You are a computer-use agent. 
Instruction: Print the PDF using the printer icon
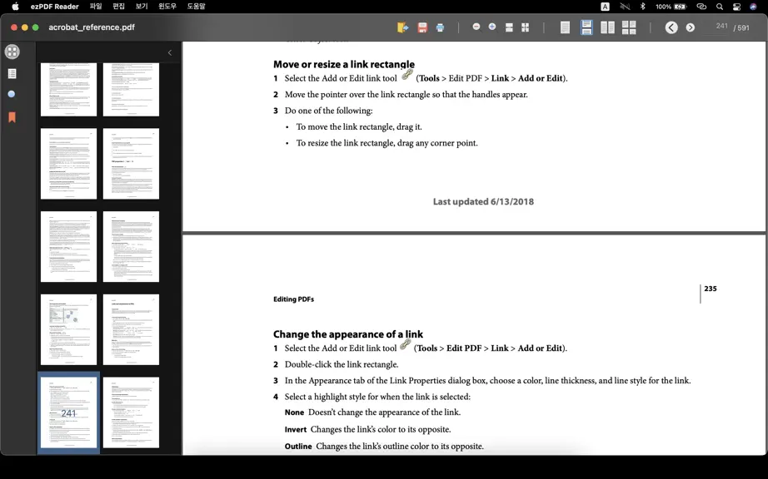click(x=440, y=27)
